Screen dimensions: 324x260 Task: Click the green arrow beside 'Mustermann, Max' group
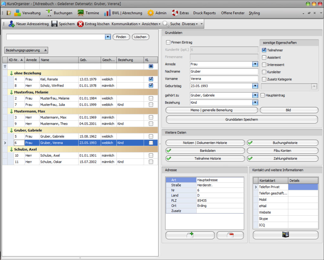11,111
